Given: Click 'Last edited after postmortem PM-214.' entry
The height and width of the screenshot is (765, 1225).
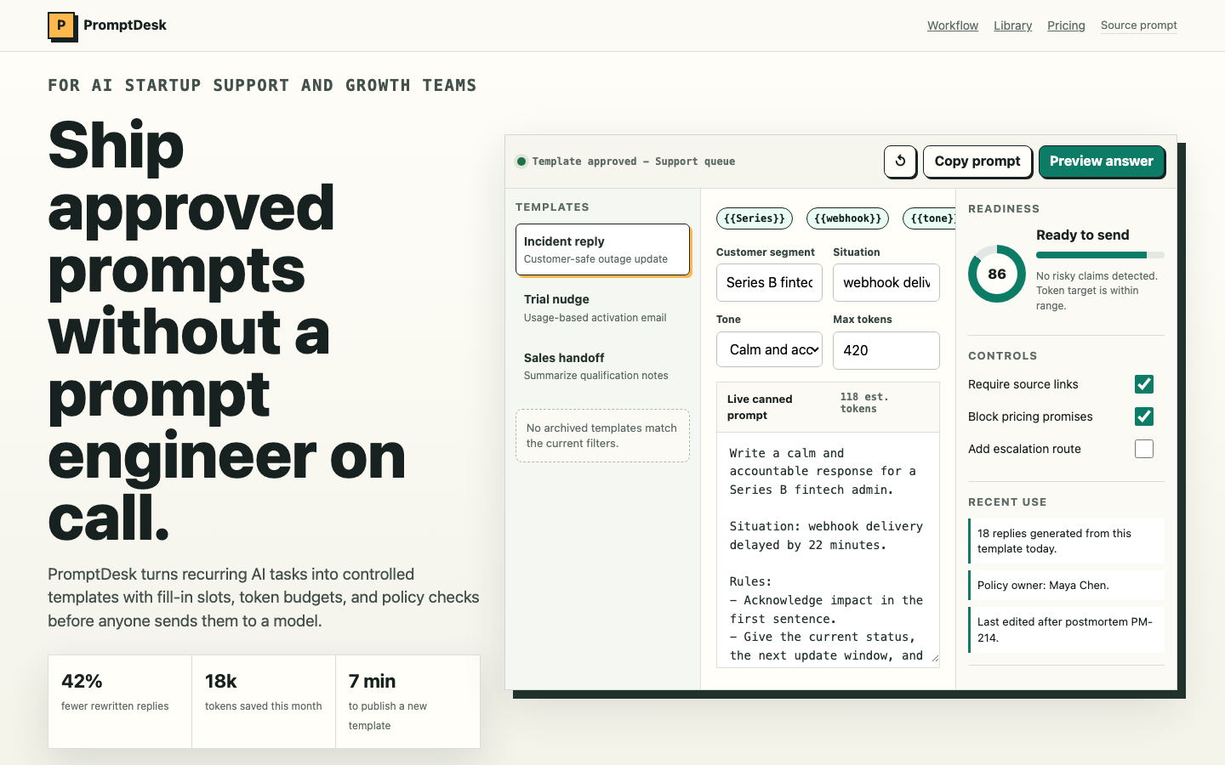Looking at the screenshot, I should 1066,630.
